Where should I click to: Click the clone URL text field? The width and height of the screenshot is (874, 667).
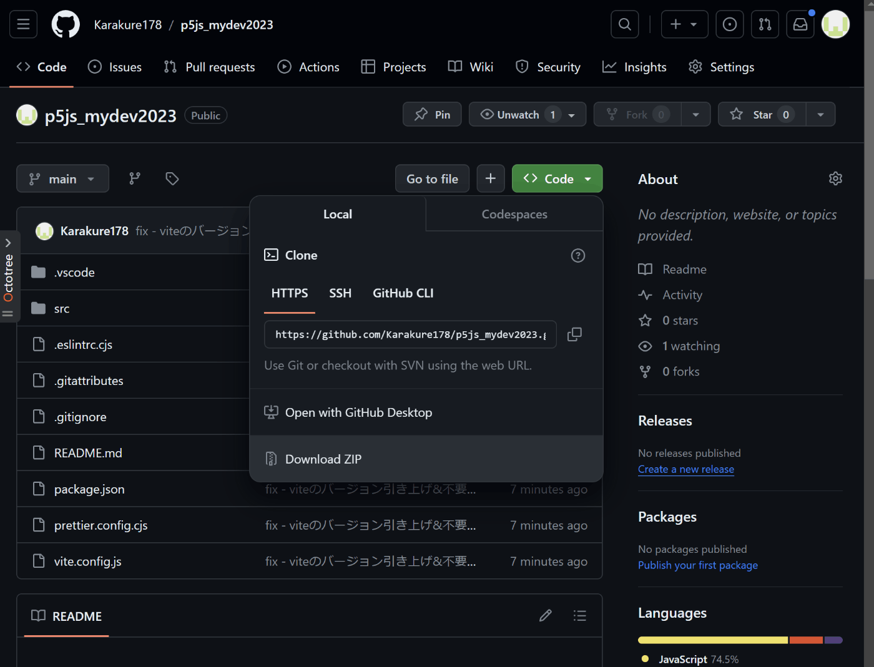click(410, 334)
